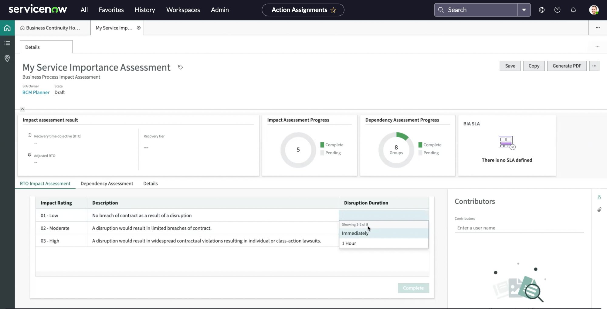
Task: Click the green Complete legend under Dependency Assessment Progress
Action: point(430,145)
